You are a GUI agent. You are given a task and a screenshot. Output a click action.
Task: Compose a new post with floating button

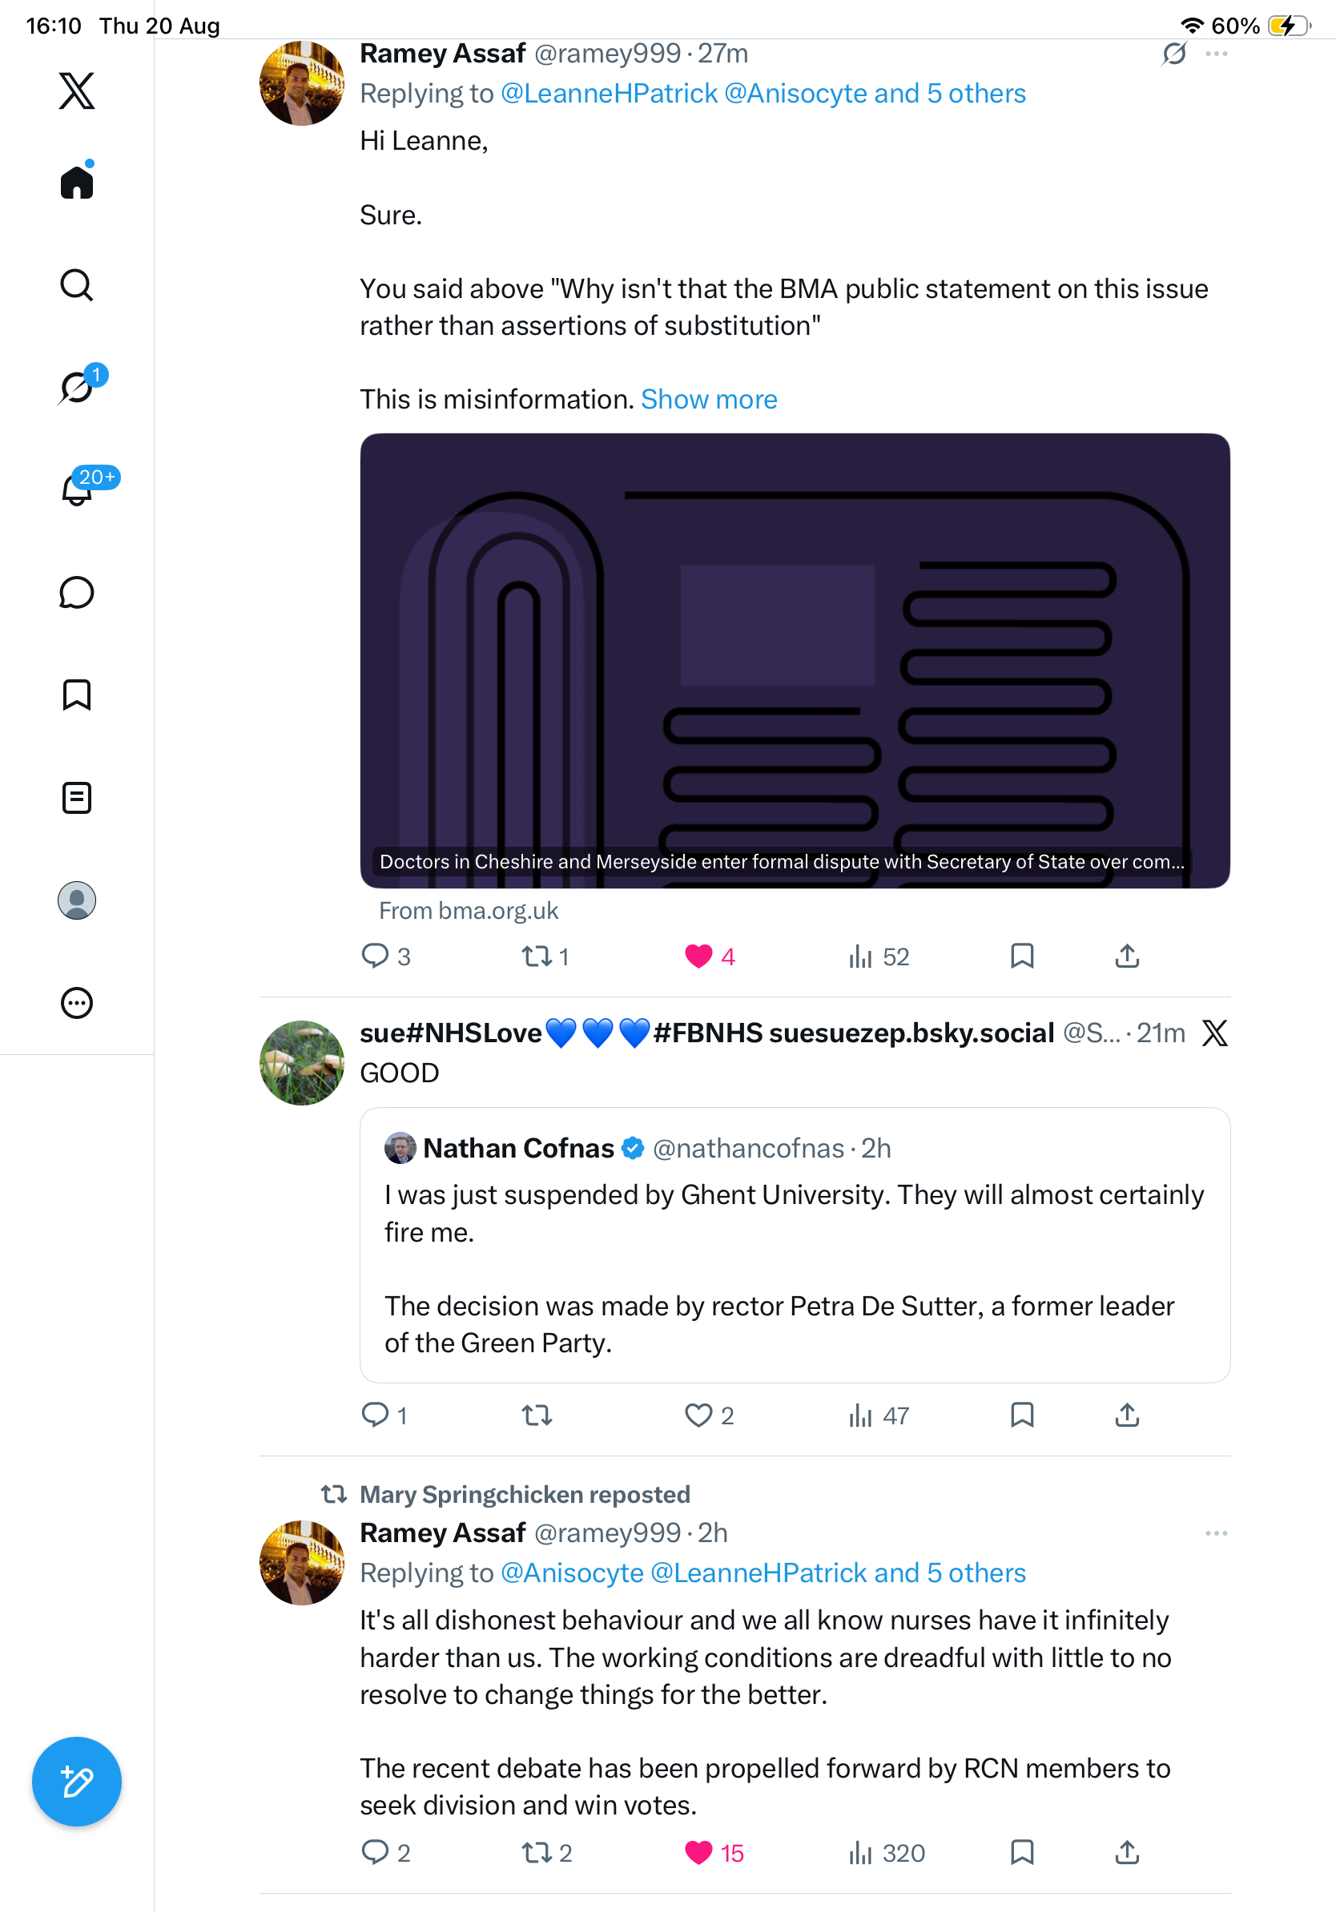77,1782
